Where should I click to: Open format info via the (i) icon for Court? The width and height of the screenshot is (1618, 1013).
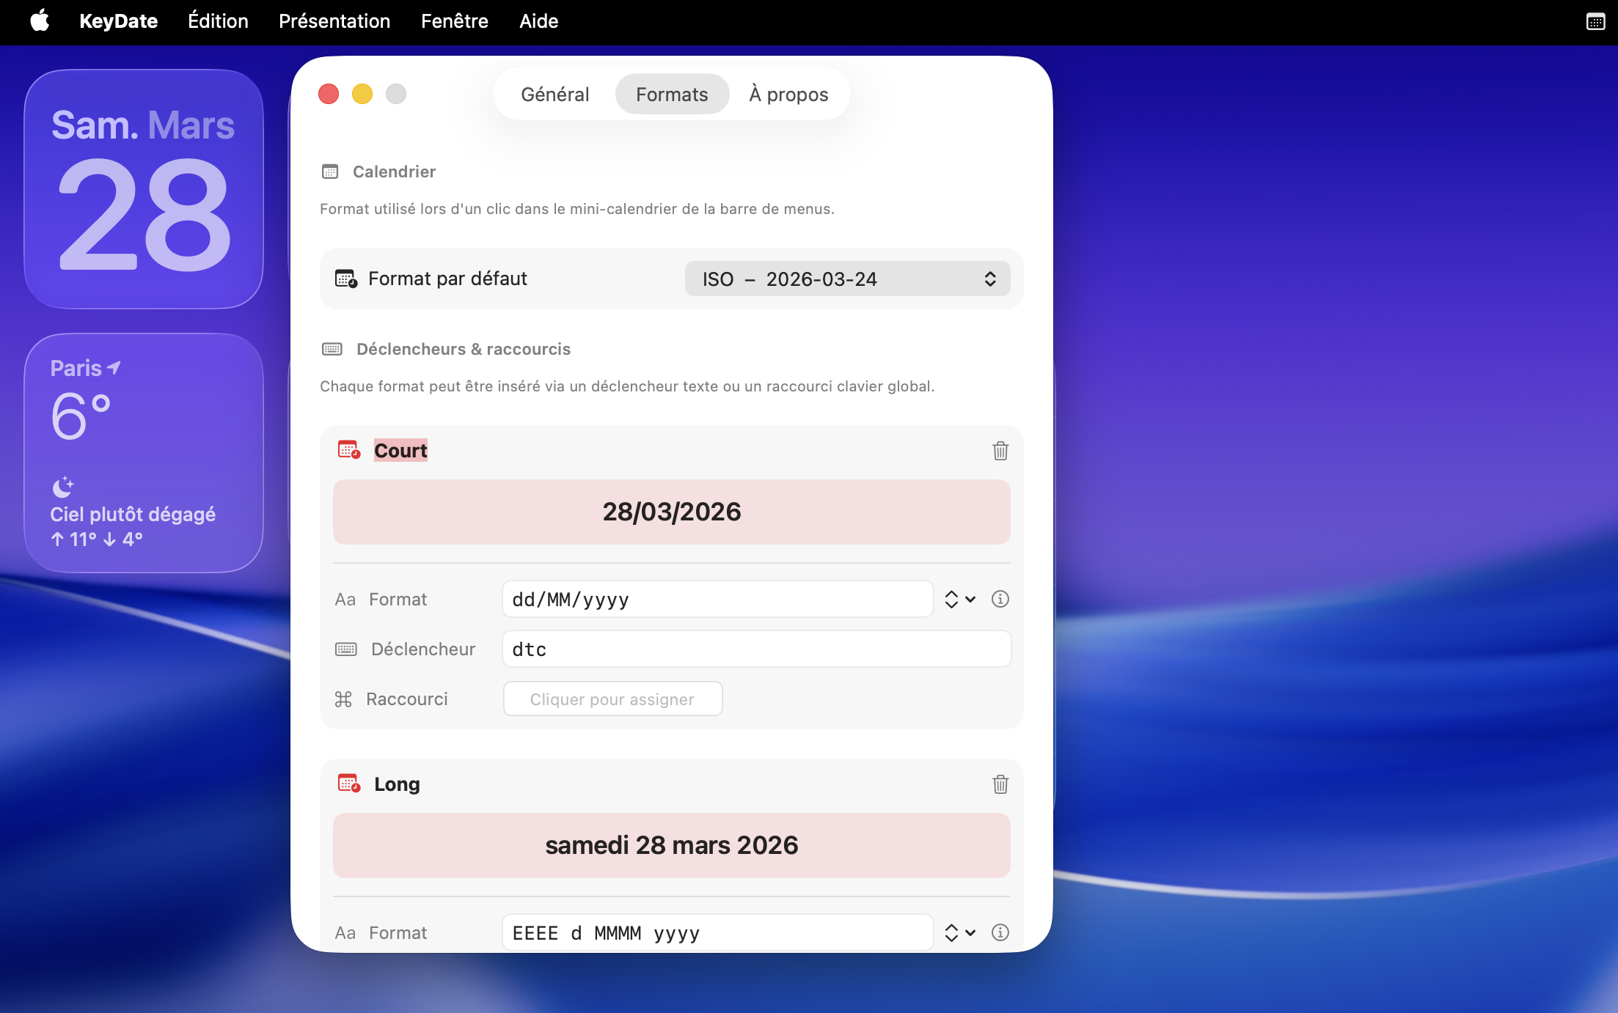(1000, 599)
